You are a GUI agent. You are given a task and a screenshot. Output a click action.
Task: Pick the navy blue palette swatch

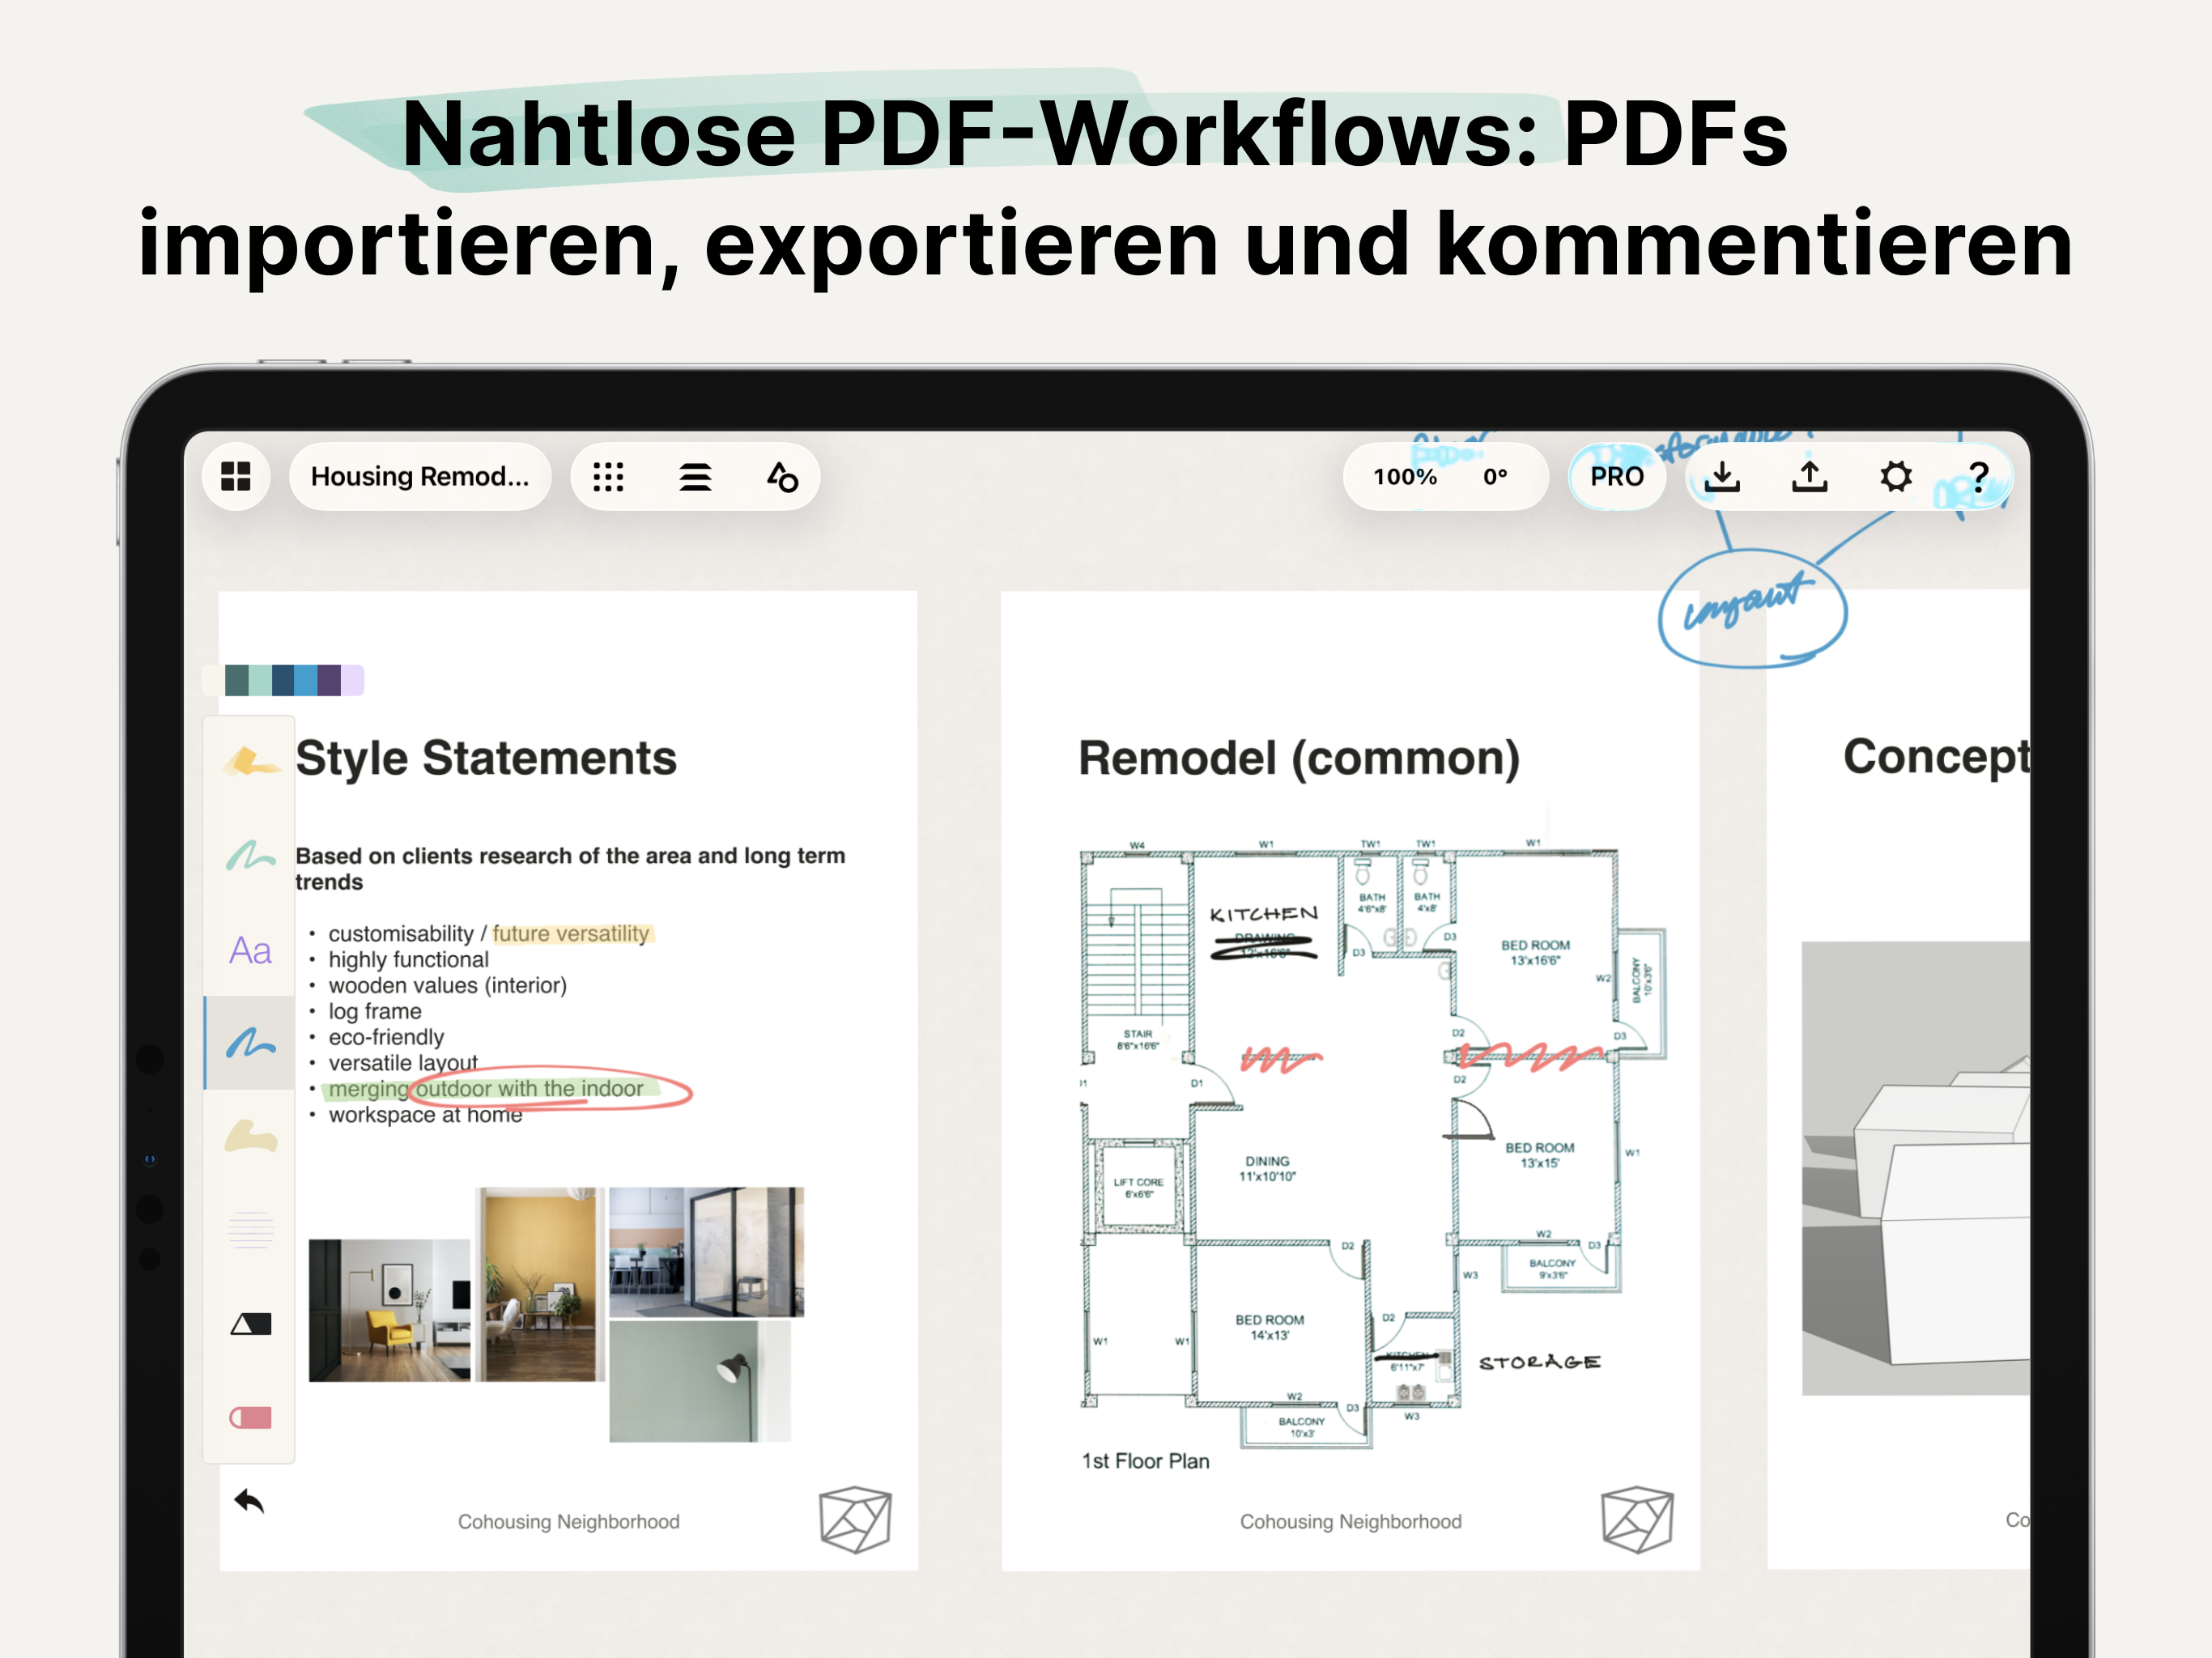click(283, 680)
